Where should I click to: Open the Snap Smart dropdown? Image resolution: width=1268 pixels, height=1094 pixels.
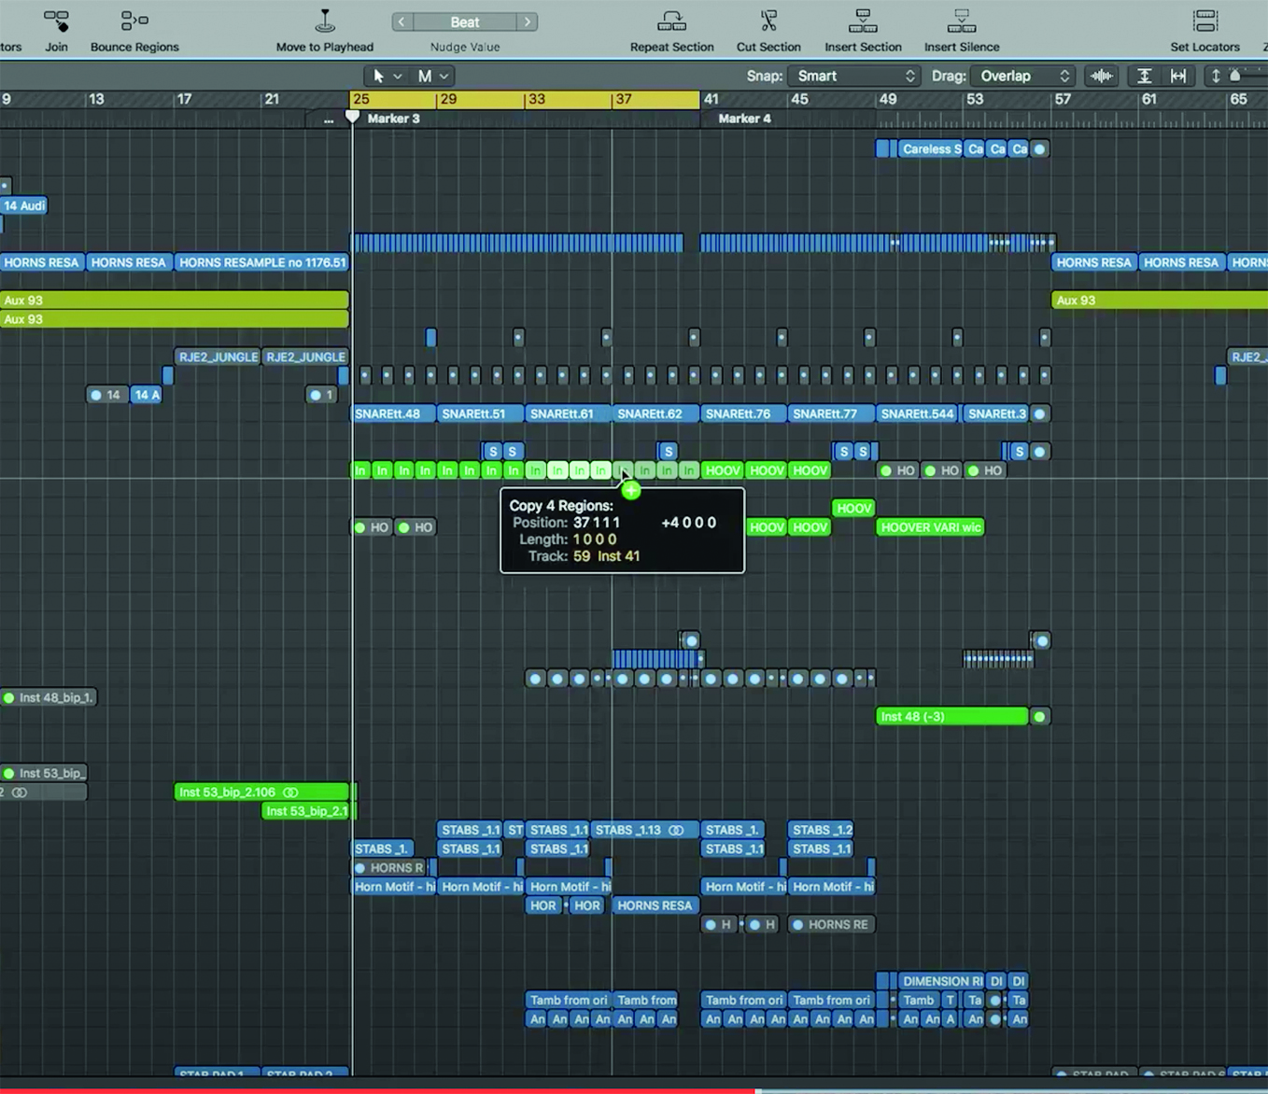coord(854,76)
